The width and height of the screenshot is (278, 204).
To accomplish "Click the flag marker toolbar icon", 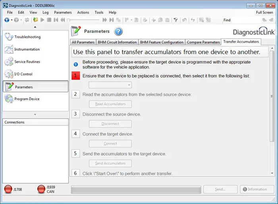I will coord(127,20).
